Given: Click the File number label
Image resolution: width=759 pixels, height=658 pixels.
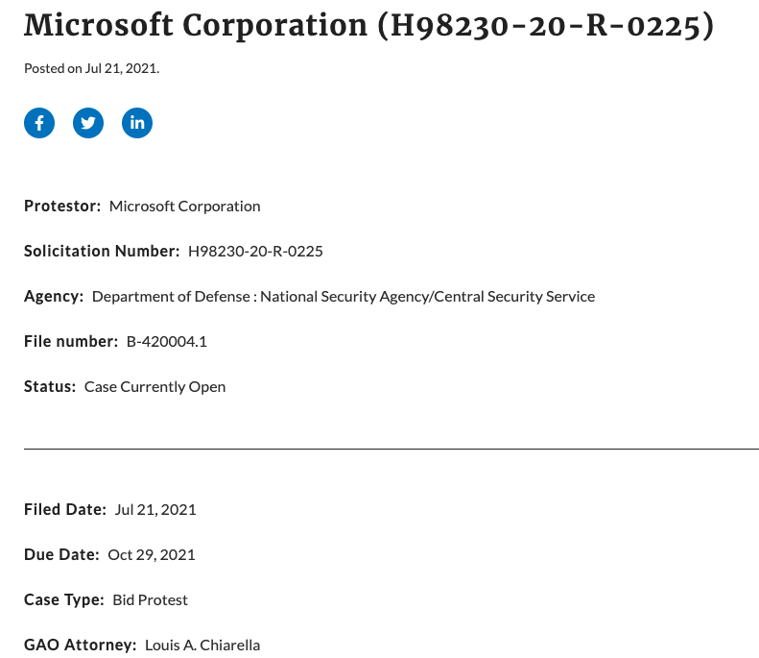Looking at the screenshot, I should (x=71, y=341).
